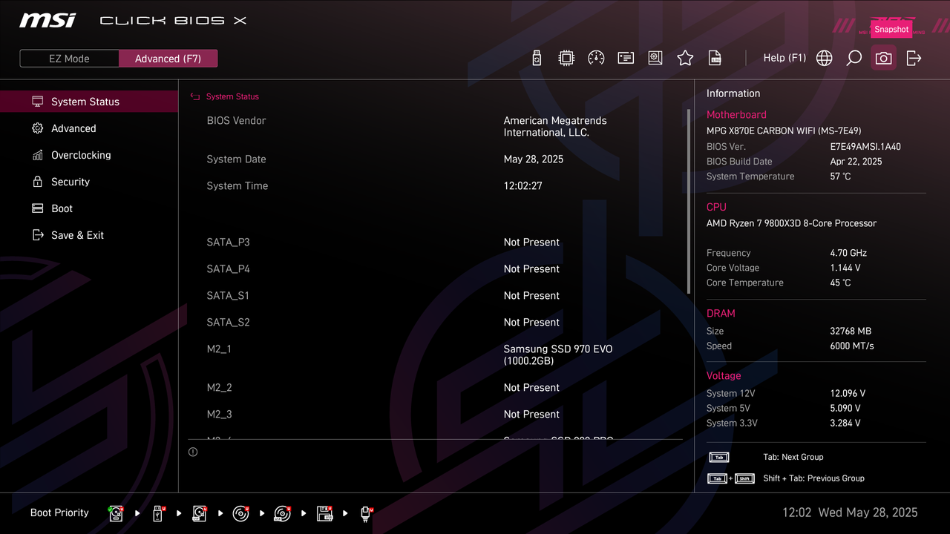Image resolution: width=950 pixels, height=534 pixels.
Task: Click System 12V reading 12.096 V
Action: (848, 394)
